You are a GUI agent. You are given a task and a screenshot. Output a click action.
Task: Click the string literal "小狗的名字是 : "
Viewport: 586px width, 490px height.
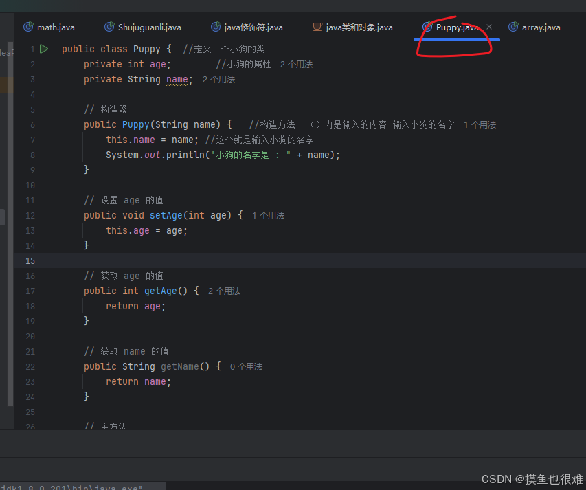pyautogui.click(x=251, y=155)
